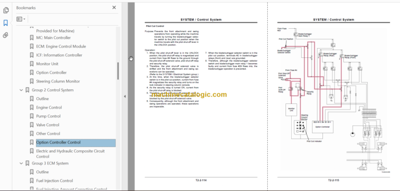Open Steering Column Monitor bookmark
Image resolution: width=400 pixels, height=191 pixels.
(x=58, y=81)
